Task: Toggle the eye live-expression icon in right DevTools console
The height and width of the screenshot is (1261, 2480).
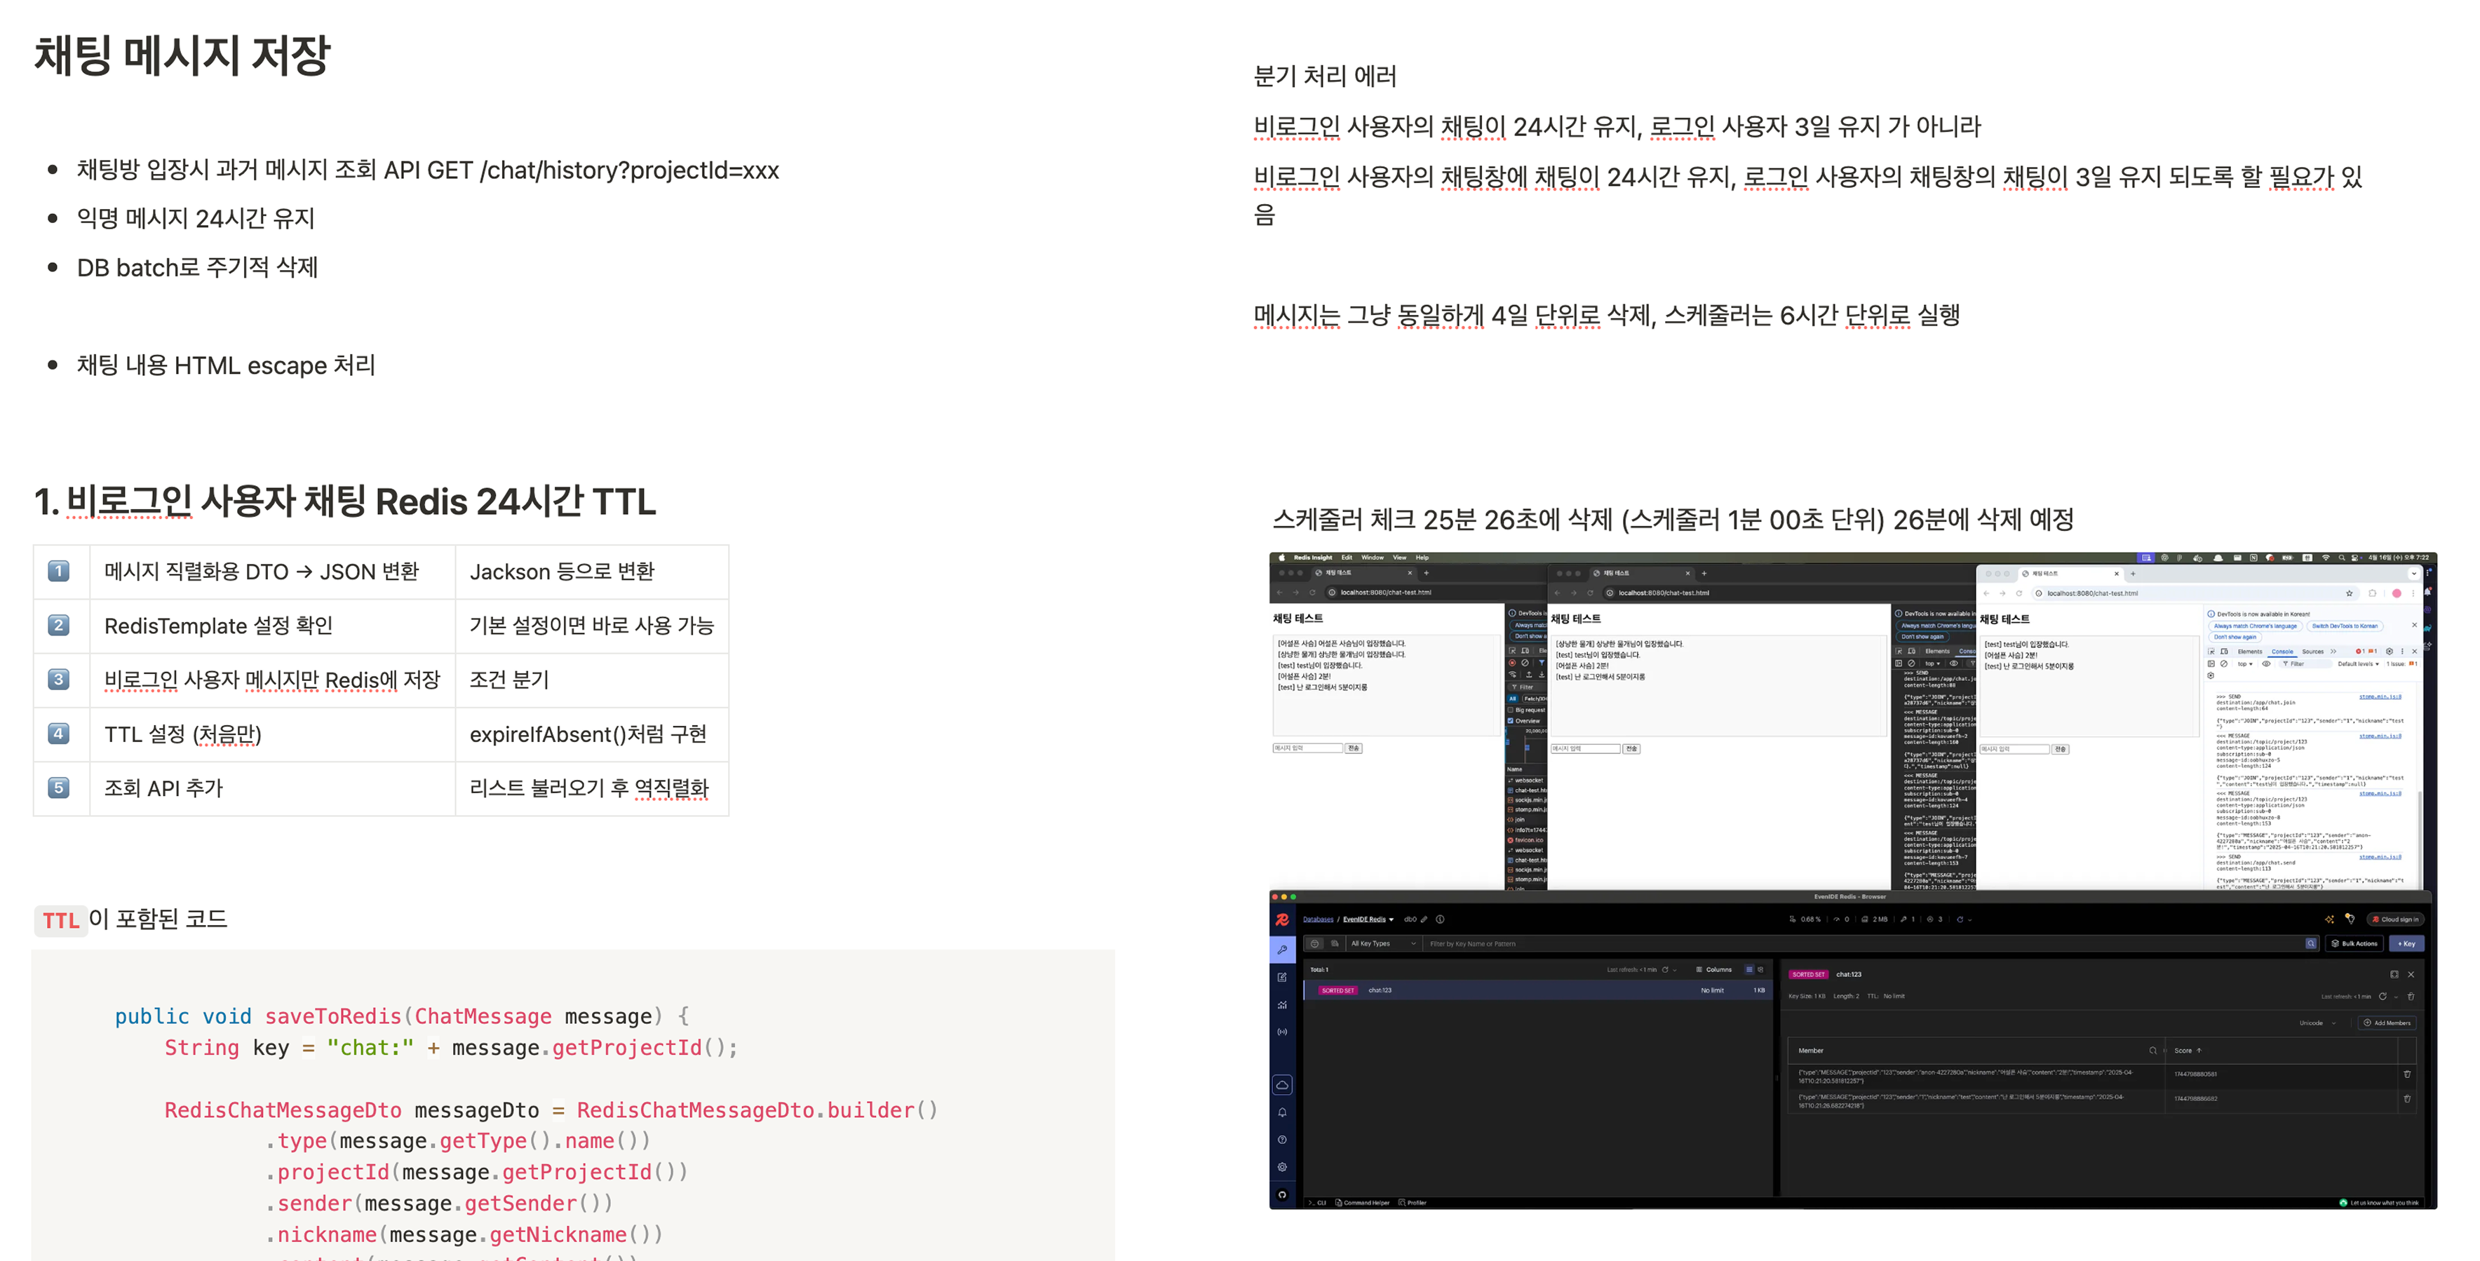Action: (2266, 663)
